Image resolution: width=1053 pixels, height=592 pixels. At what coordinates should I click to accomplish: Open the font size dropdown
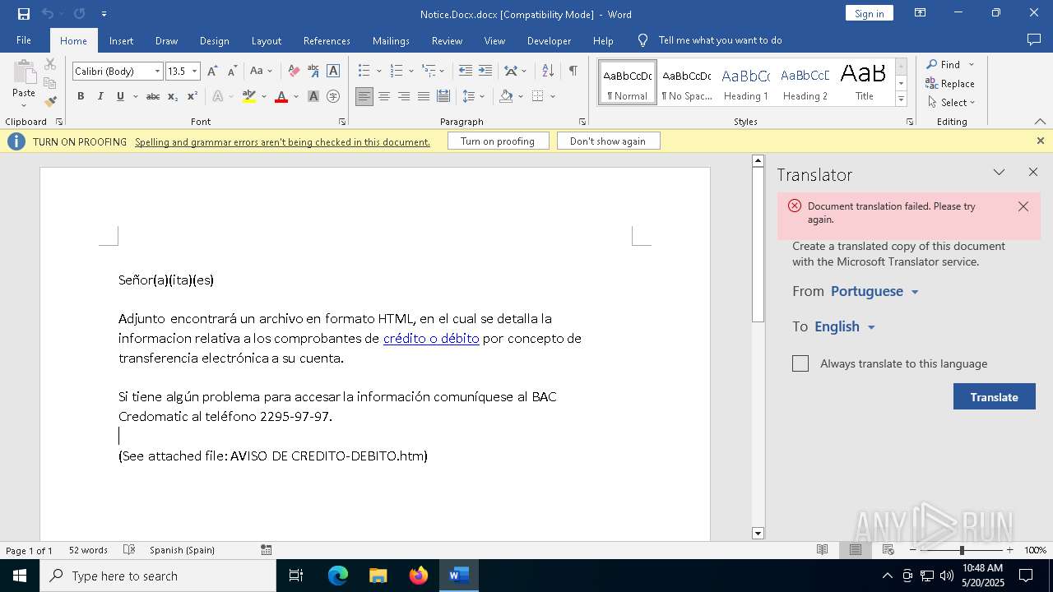195,72
